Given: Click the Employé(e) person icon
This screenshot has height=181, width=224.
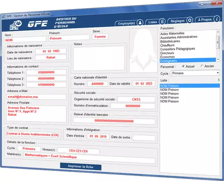Looking at the screenshot, I should (x=140, y=23).
